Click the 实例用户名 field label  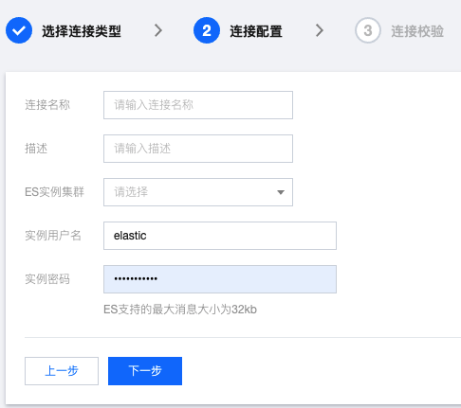click(x=53, y=236)
